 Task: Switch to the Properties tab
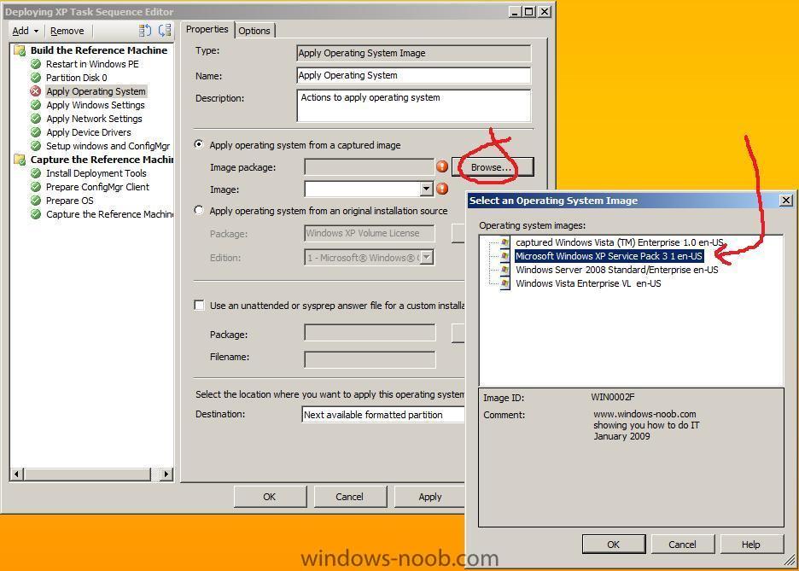pyautogui.click(x=207, y=30)
